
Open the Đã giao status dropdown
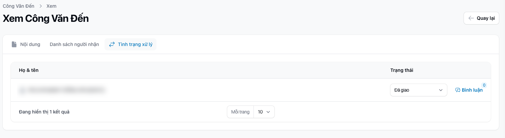tap(415, 90)
